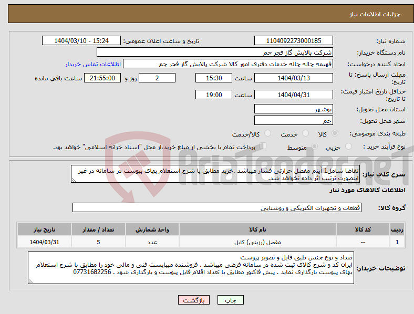Click the توضیحات خریدار text area
The image size is (414, 314).
tap(191, 268)
